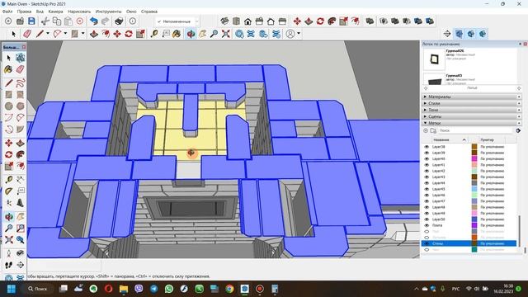The height and width of the screenshot is (297, 528).
Task: Open the user account icon in toolbar
Action: point(290,34)
